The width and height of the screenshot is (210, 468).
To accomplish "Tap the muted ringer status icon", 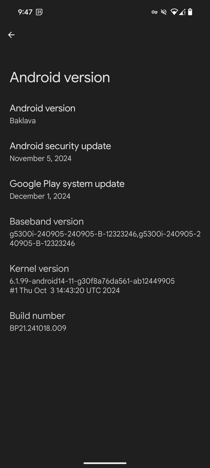I will 163,12.
